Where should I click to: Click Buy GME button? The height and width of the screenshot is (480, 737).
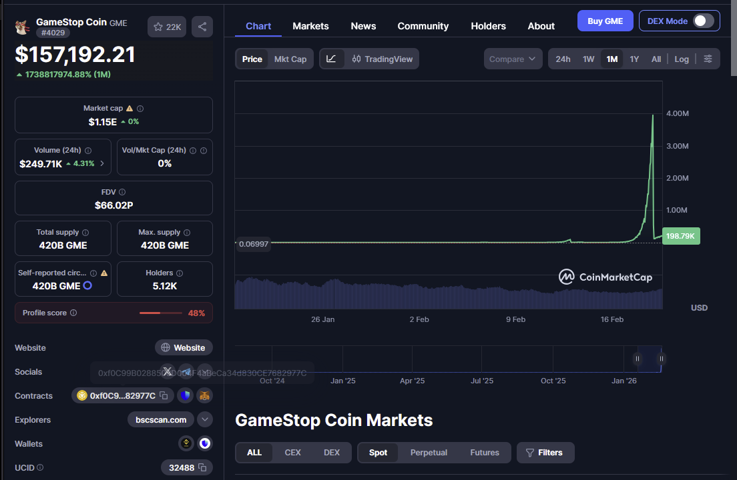(605, 21)
